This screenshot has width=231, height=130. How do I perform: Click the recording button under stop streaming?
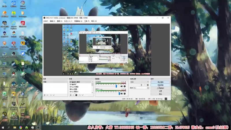tap(161, 85)
